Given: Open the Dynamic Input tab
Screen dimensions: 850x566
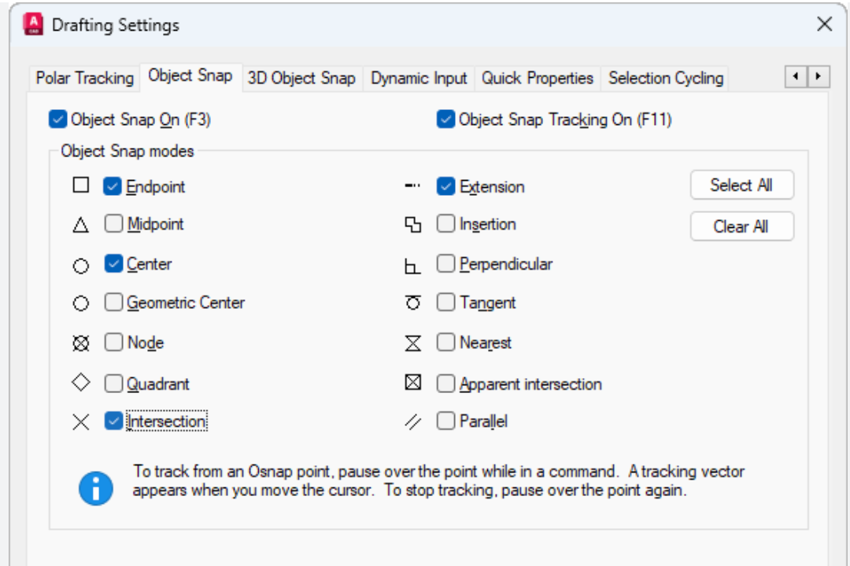Looking at the screenshot, I should click(418, 78).
